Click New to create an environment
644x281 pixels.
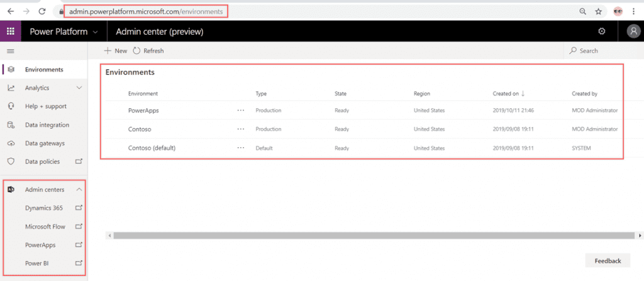tap(116, 51)
